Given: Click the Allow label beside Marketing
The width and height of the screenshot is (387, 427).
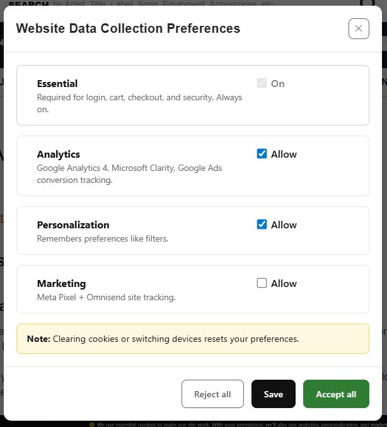Looking at the screenshot, I should click(284, 283).
